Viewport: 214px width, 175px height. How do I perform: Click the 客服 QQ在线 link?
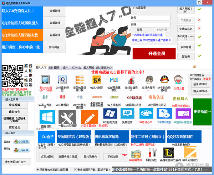tap(21, 141)
